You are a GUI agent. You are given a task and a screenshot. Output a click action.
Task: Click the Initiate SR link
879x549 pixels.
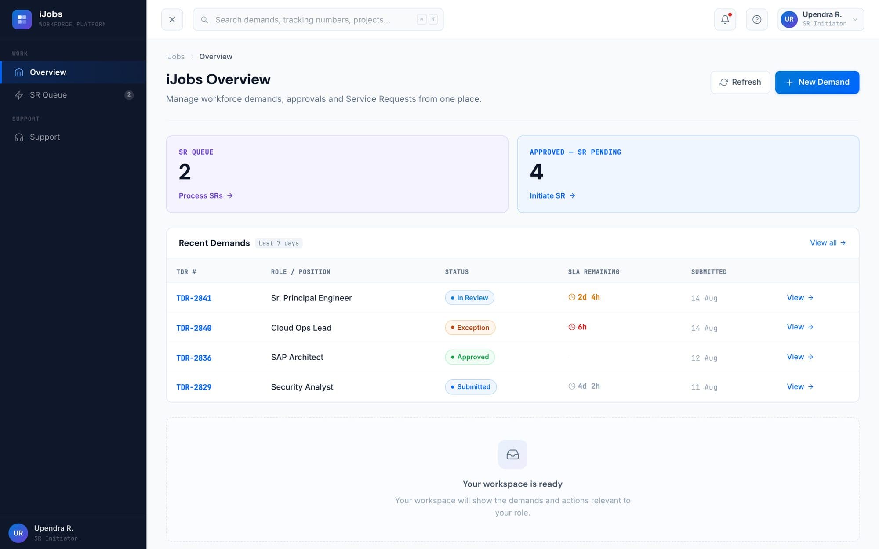(x=552, y=195)
